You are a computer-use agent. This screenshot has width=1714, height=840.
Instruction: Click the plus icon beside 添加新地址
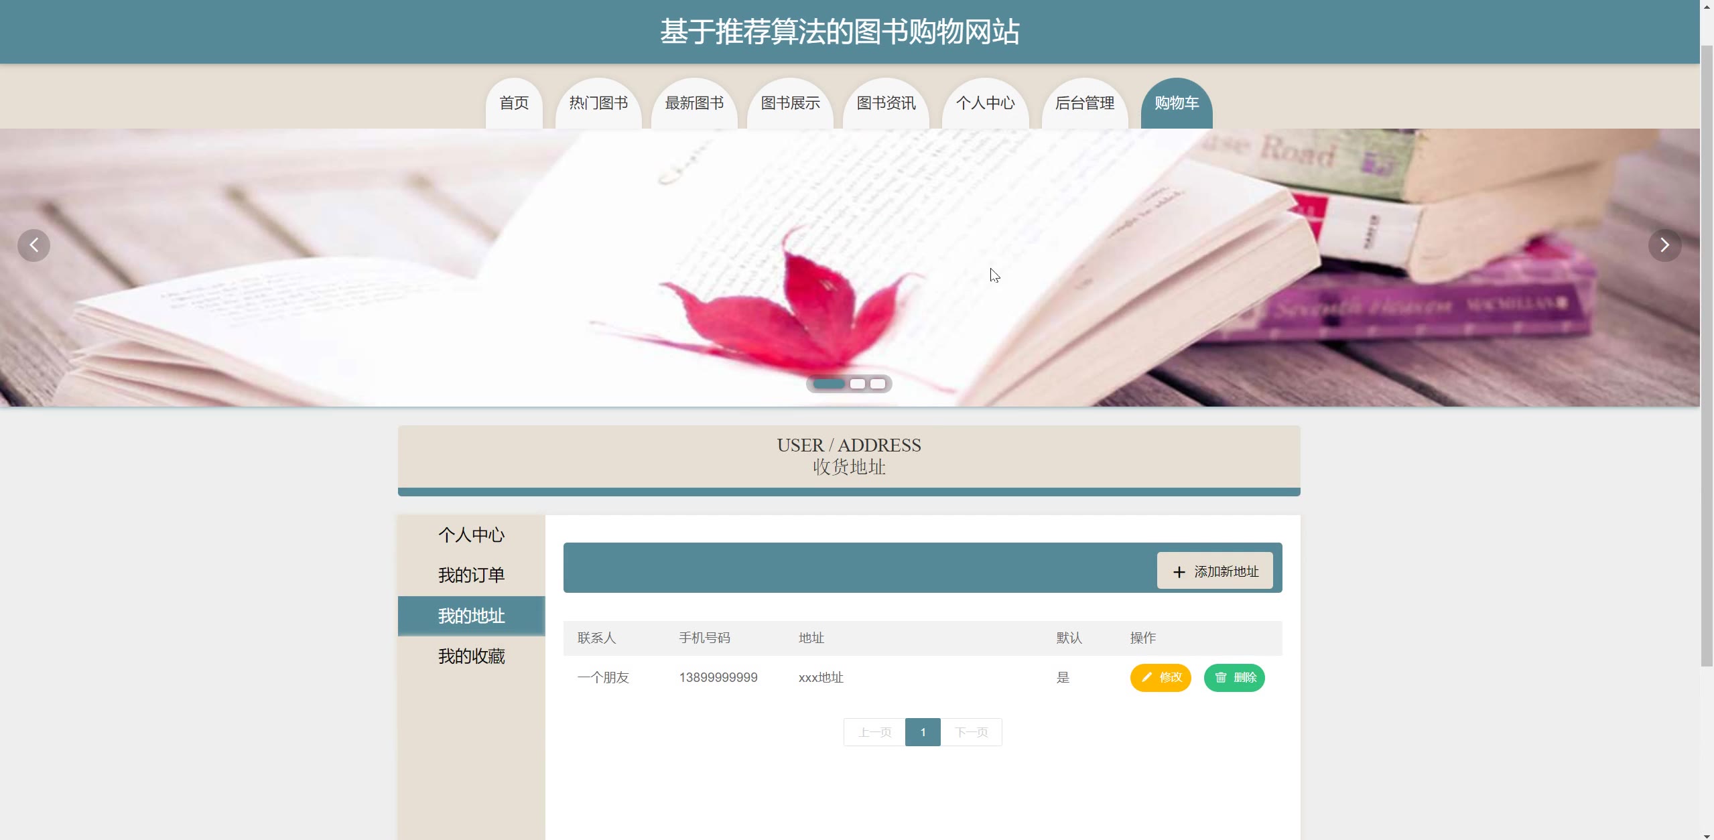pyautogui.click(x=1179, y=572)
